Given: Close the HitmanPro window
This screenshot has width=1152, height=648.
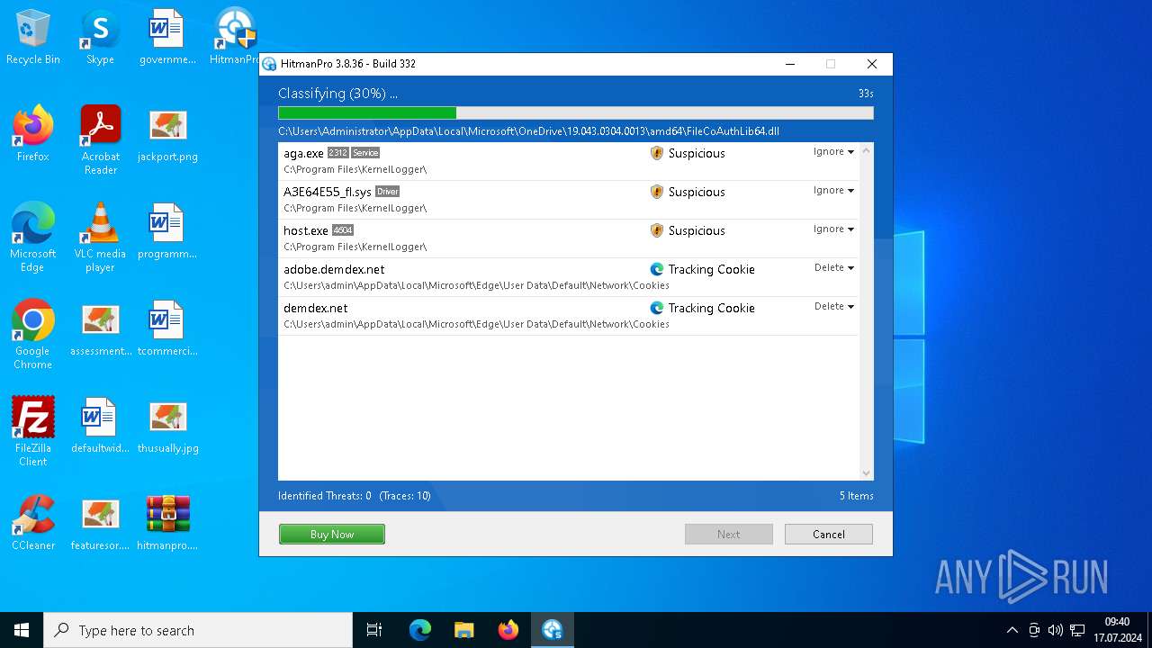Looking at the screenshot, I should point(871,64).
